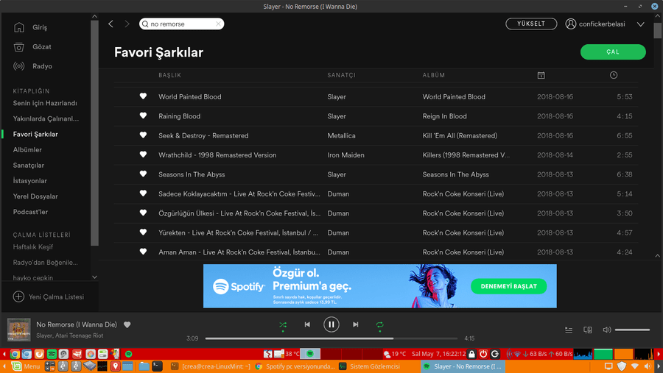Unfavorite Seek & Destroy heart

click(x=144, y=135)
